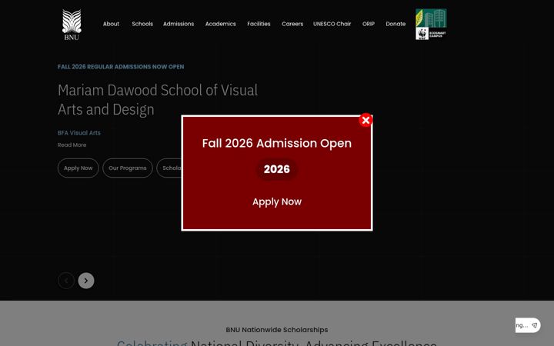This screenshot has width=554, height=346.
Task: Click 'BNU Nationwide Scholarships' text
Action: (x=277, y=330)
